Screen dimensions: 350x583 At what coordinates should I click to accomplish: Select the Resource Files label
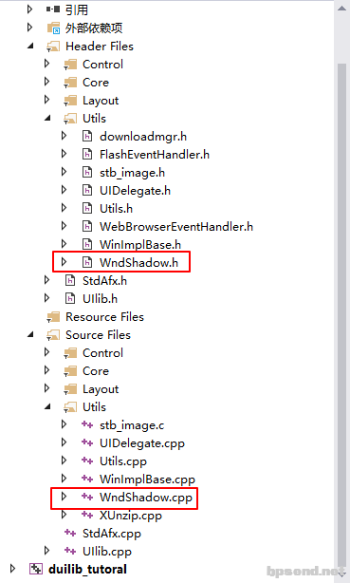click(x=104, y=317)
